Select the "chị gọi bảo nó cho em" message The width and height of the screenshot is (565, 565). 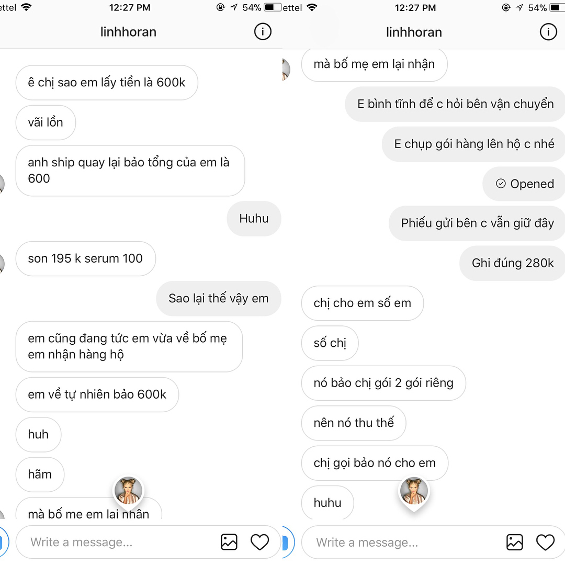[x=375, y=463]
